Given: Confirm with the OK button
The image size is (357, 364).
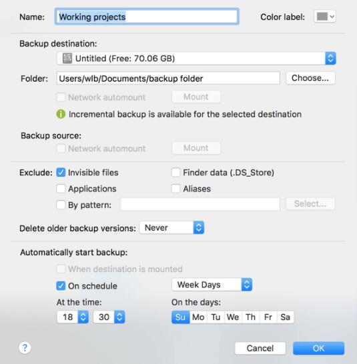Looking at the screenshot, I should pos(319,348).
